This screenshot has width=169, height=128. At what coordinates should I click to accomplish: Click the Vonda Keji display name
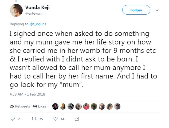[37, 7]
